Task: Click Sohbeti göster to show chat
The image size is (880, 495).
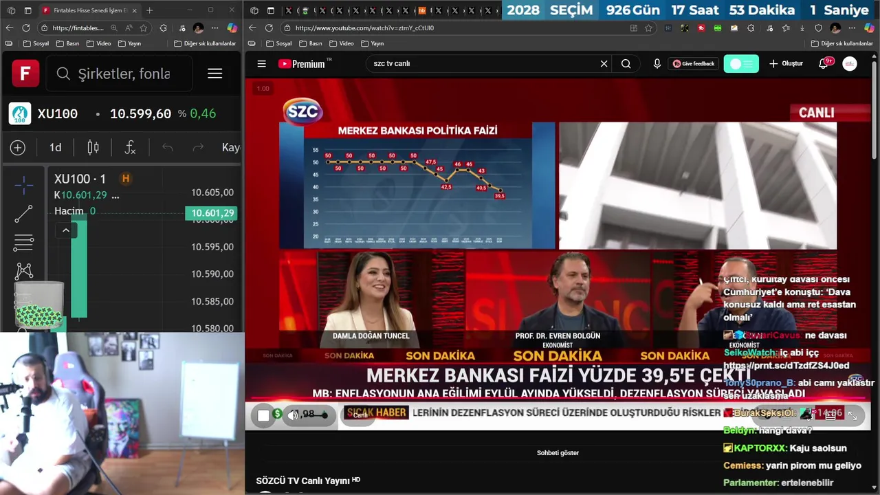Action: [558, 452]
